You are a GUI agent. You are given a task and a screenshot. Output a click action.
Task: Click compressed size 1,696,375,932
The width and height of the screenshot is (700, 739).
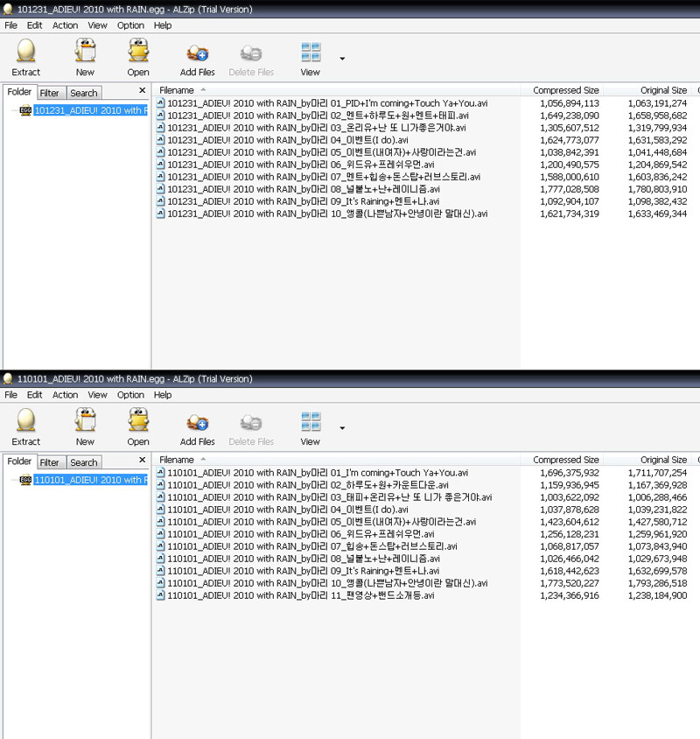(x=570, y=473)
